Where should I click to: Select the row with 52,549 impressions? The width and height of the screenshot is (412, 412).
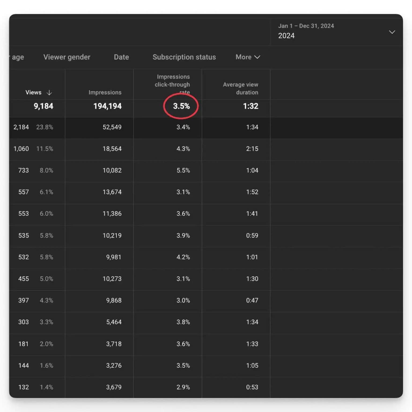(x=112, y=127)
